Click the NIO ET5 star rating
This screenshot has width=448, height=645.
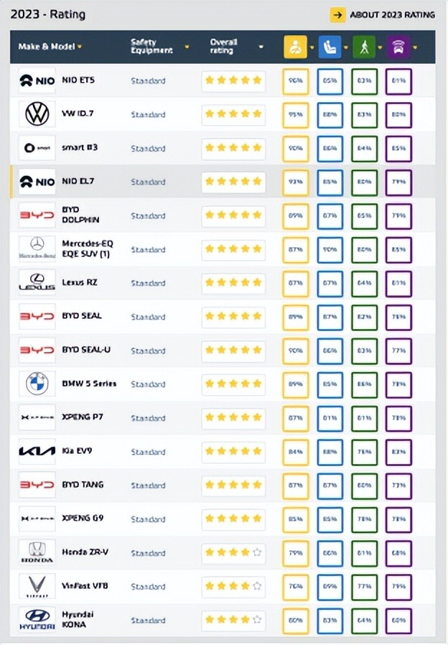(x=233, y=80)
